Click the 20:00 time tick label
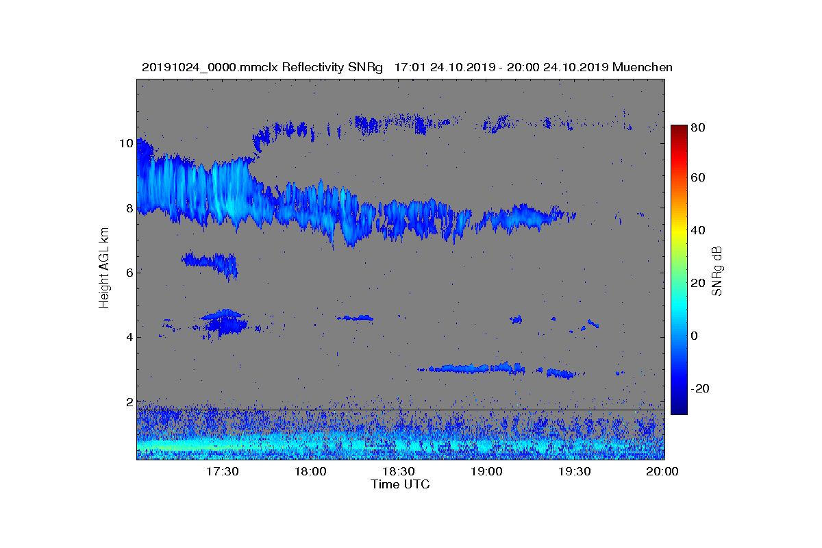822x548 pixels. click(x=662, y=471)
